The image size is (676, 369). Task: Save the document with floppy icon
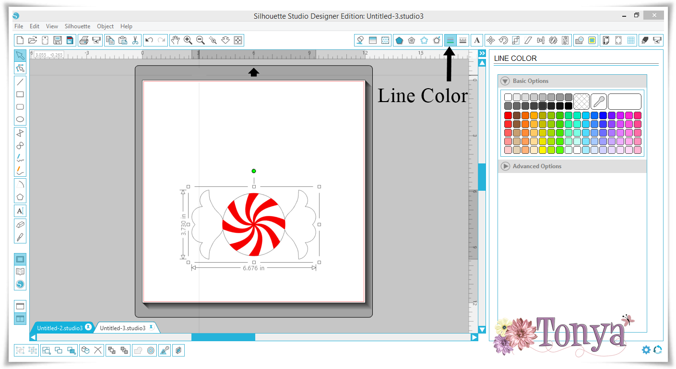(x=58, y=40)
